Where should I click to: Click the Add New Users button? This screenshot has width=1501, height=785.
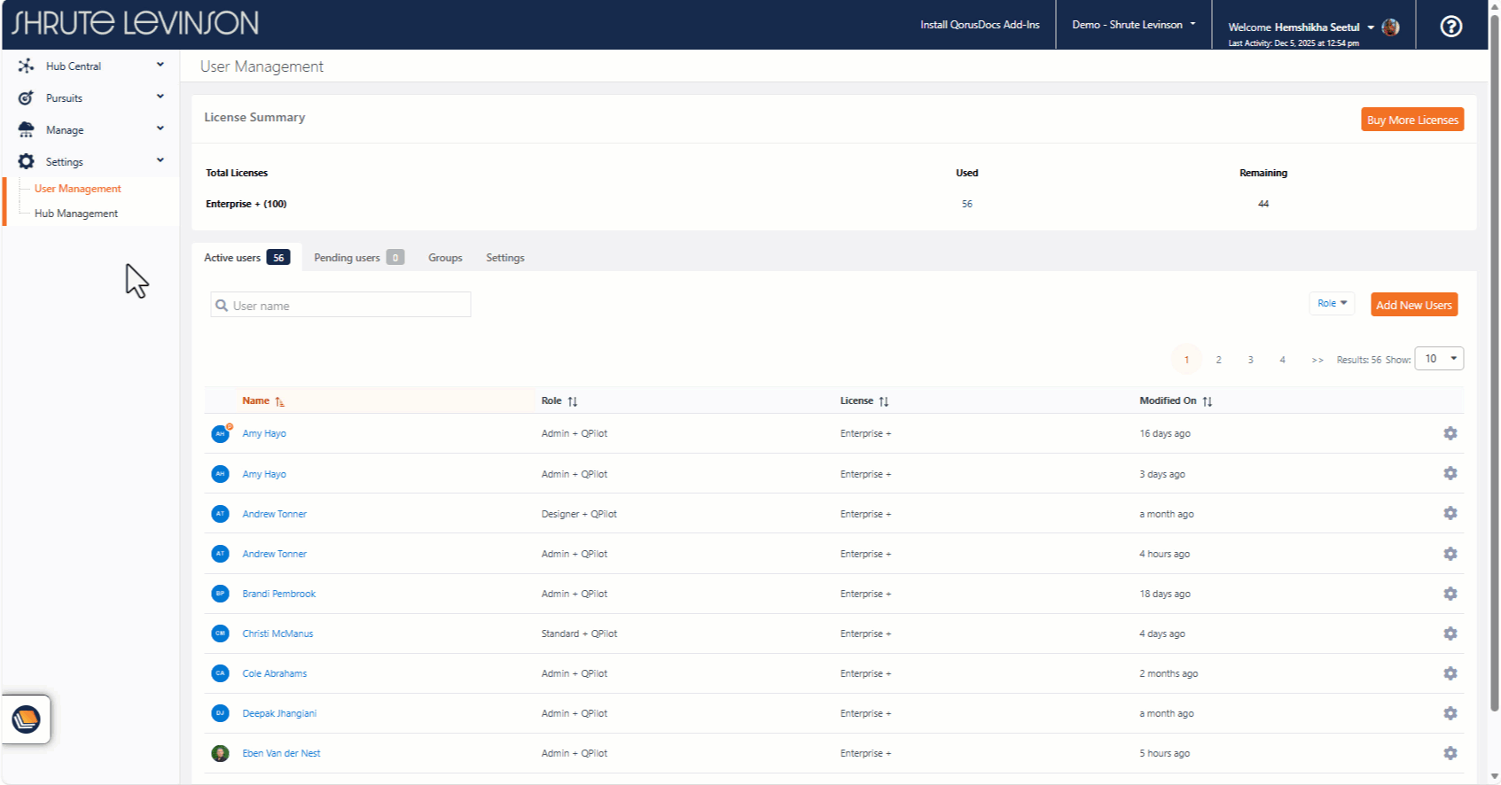coord(1413,305)
